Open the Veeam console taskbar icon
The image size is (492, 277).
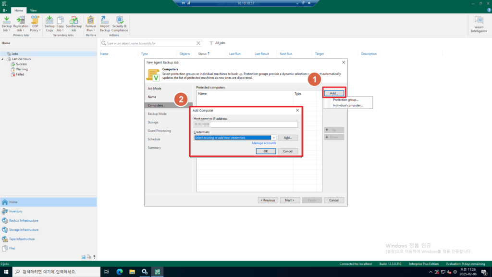point(157,272)
